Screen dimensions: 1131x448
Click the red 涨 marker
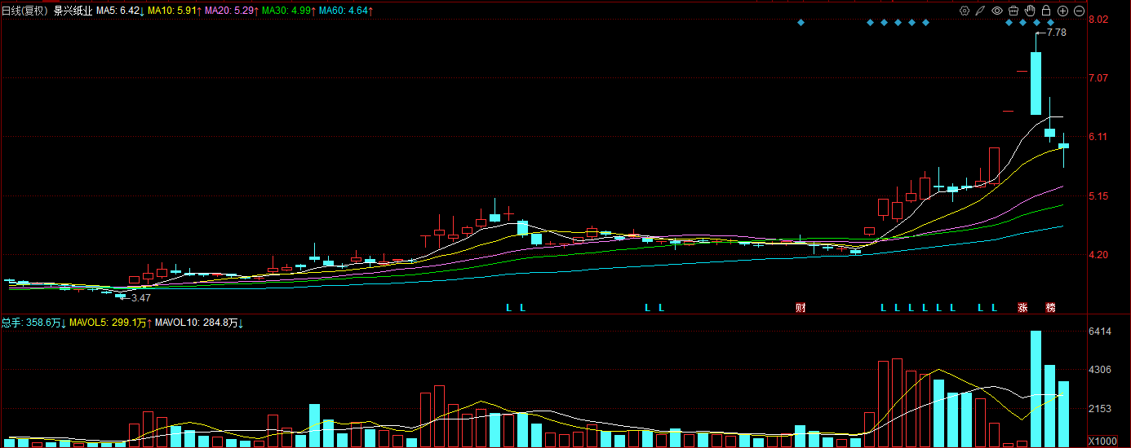tap(1022, 308)
